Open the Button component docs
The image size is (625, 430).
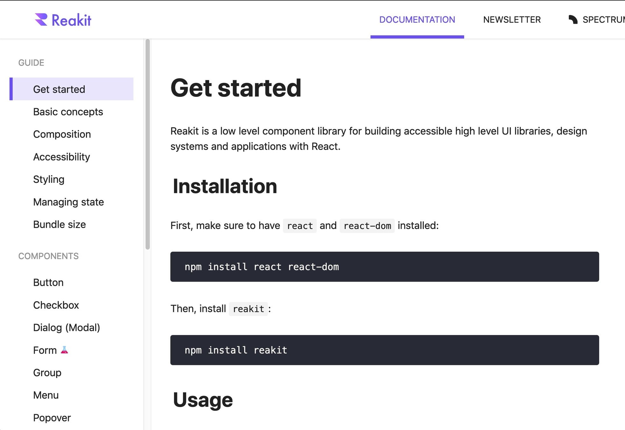[x=48, y=283]
